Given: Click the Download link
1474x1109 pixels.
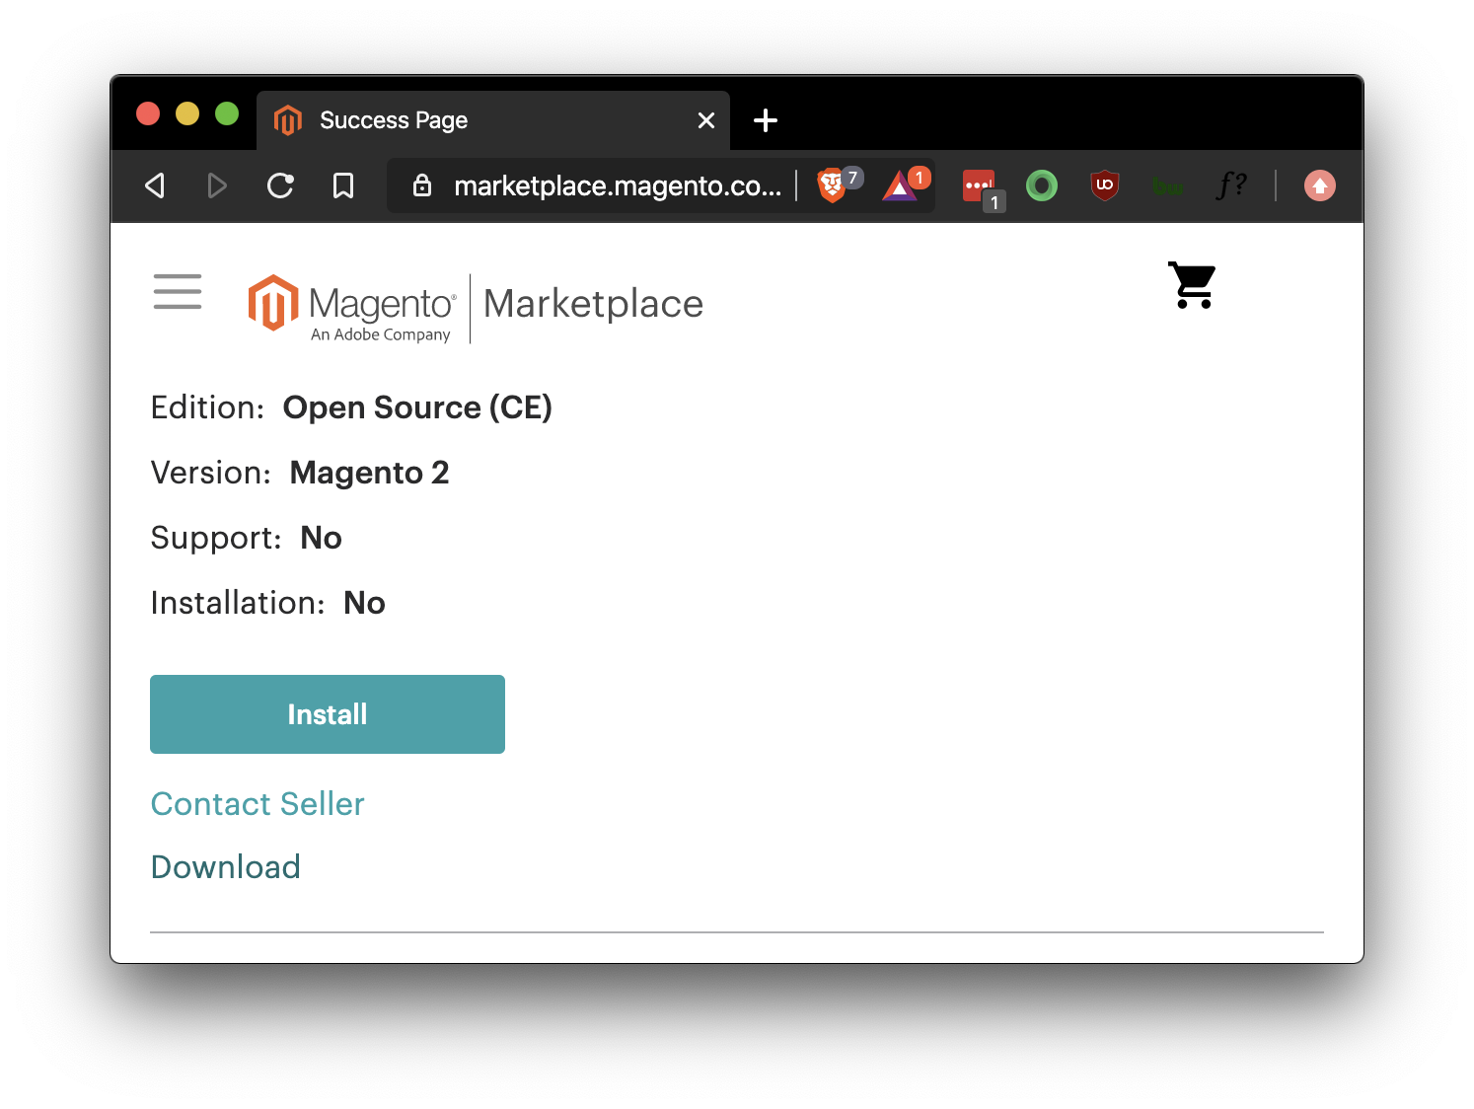Looking at the screenshot, I should point(226,867).
